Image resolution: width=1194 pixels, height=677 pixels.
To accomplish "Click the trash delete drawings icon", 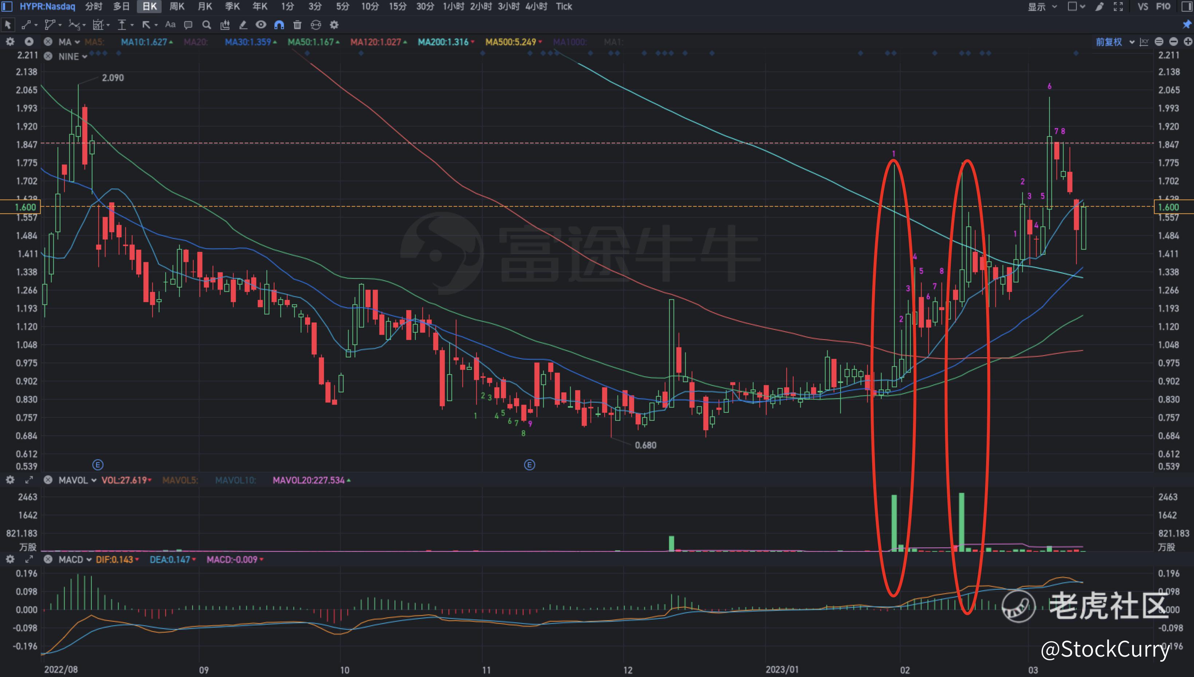I will pos(297,25).
